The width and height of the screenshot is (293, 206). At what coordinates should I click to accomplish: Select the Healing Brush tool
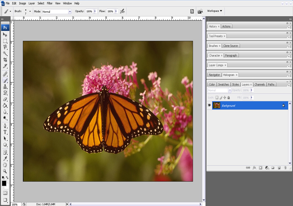[5, 74]
